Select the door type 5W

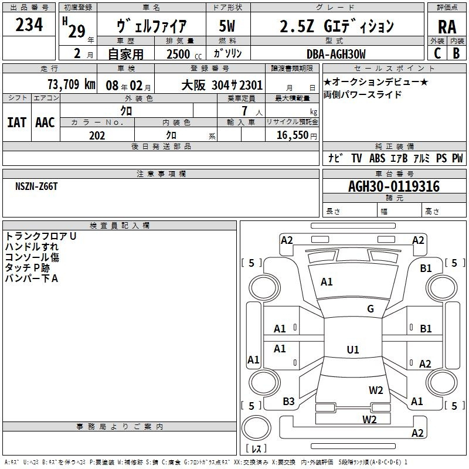(x=227, y=26)
